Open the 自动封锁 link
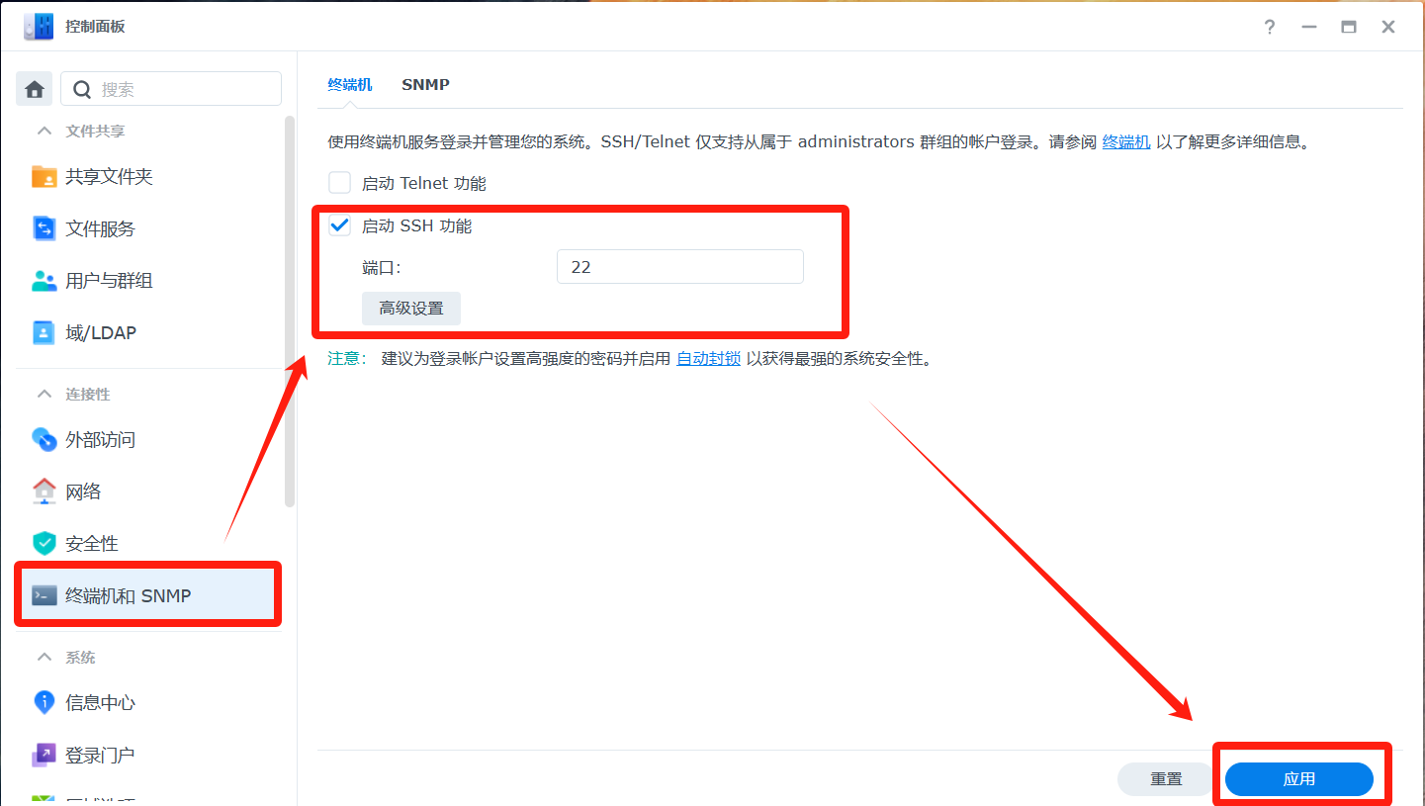Screen dimensions: 1425x806 [708, 359]
